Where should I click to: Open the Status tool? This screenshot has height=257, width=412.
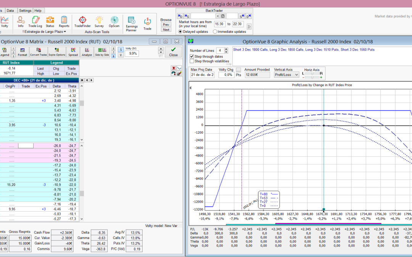click(50, 22)
